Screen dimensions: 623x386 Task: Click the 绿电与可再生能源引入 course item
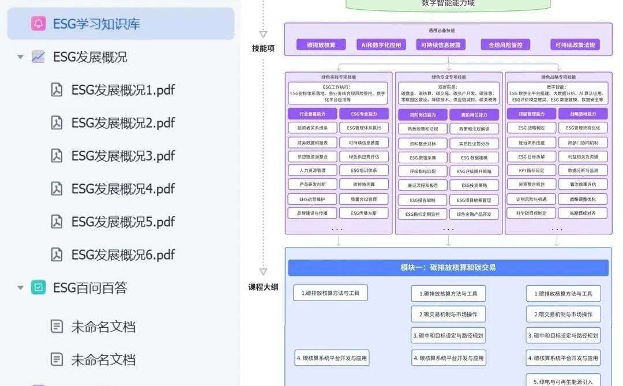pyautogui.click(x=564, y=380)
